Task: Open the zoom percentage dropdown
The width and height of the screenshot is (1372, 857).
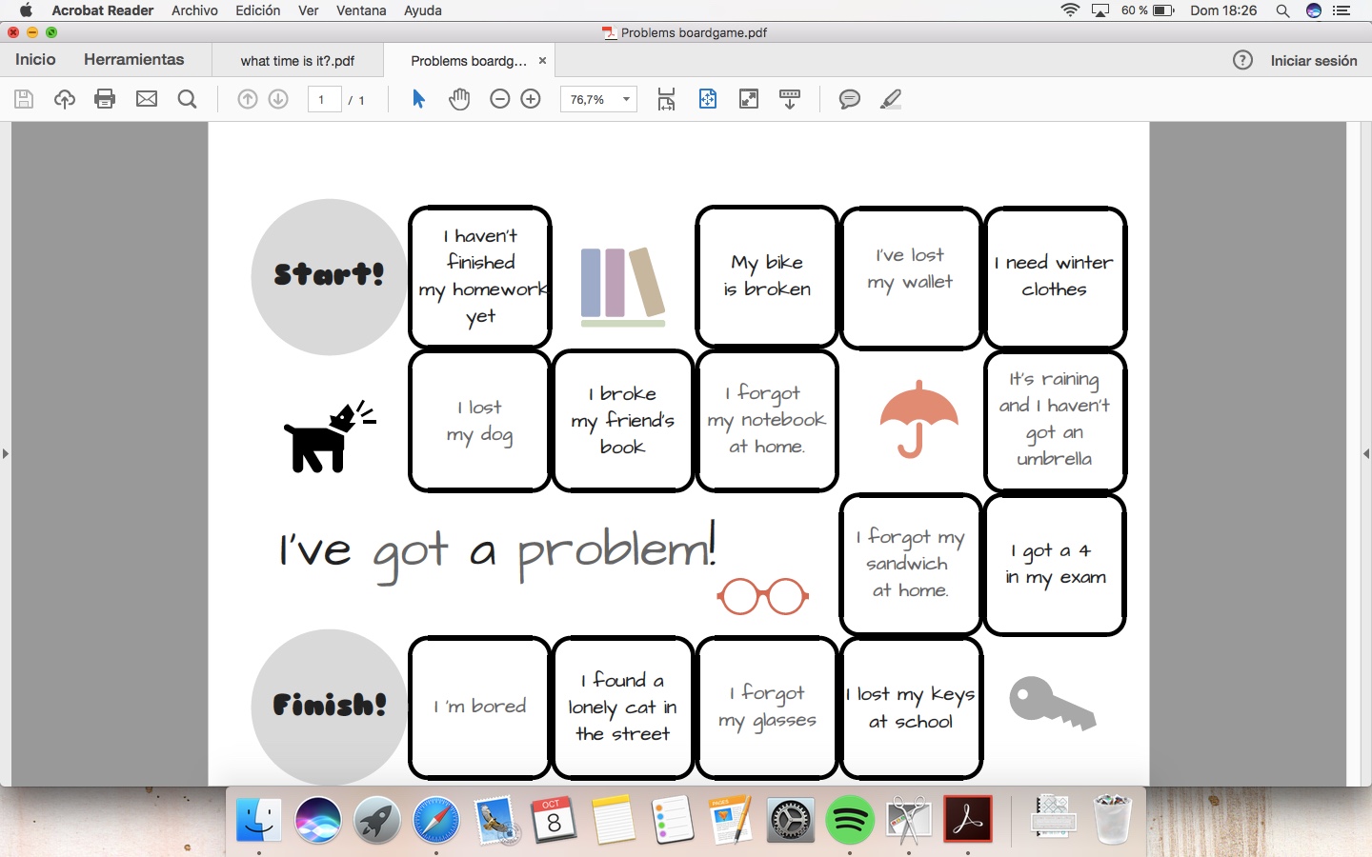Action: (624, 99)
